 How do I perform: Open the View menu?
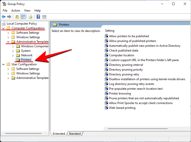coord(27,11)
